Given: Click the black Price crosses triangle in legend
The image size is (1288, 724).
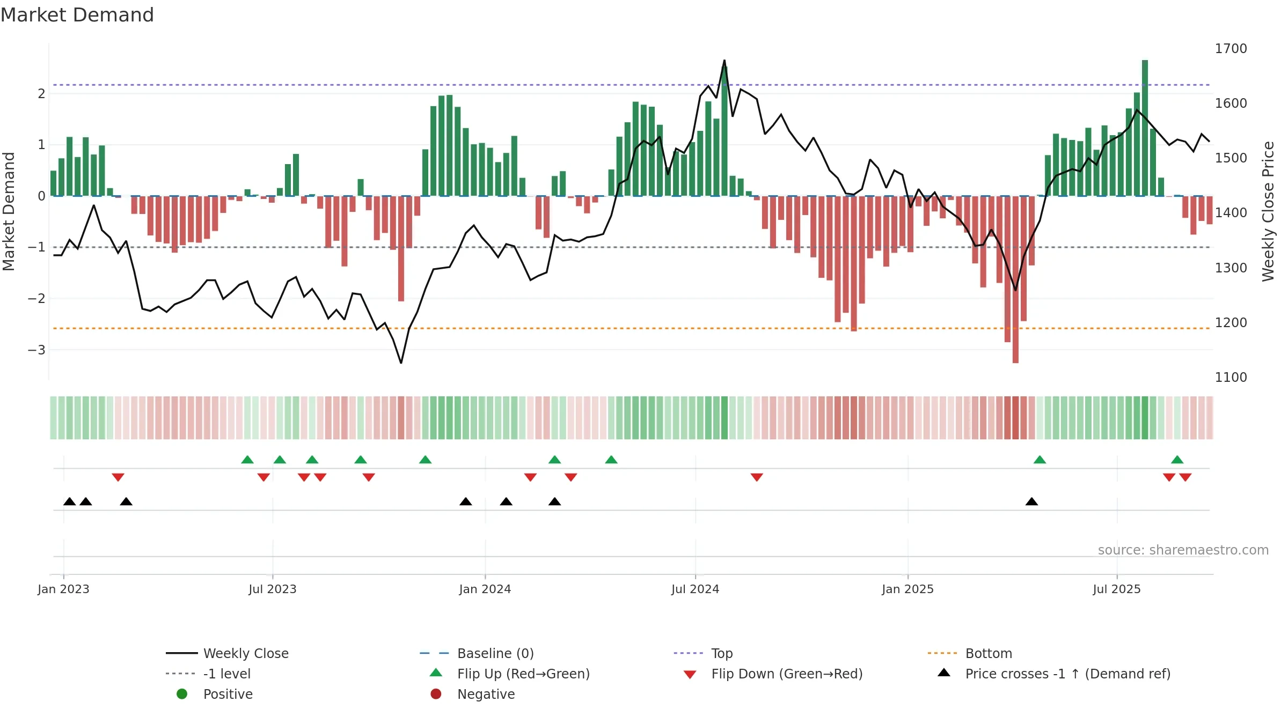Looking at the screenshot, I should point(944,673).
